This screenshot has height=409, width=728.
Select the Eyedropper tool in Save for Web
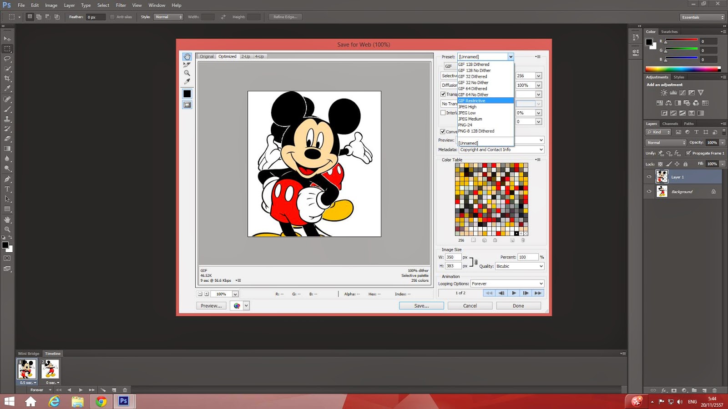[187, 82]
